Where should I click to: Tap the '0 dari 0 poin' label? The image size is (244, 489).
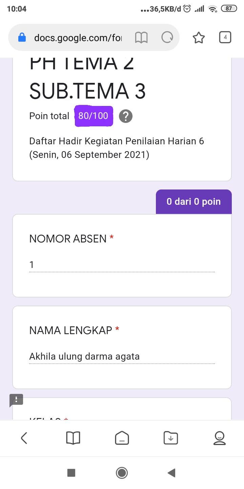pos(194,202)
